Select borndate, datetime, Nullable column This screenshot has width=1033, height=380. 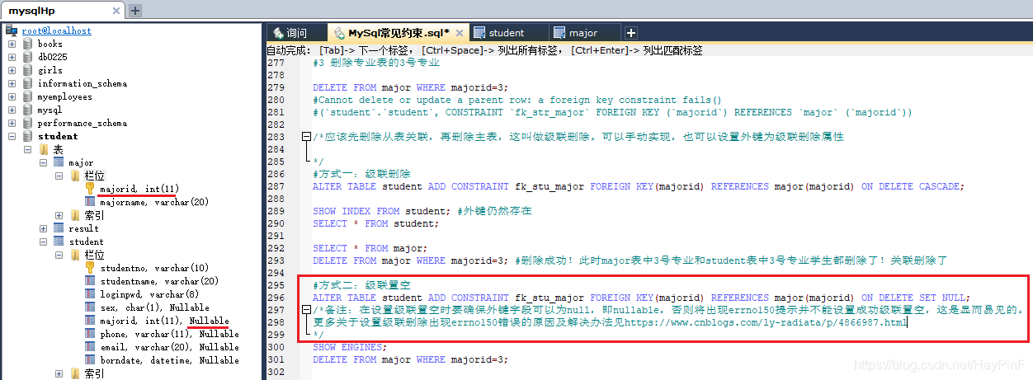[x=169, y=360]
